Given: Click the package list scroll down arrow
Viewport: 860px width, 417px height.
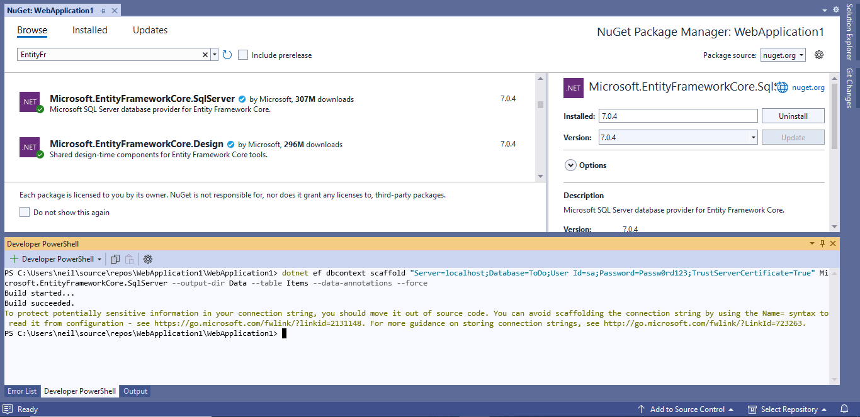Looking at the screenshot, I should click(540, 177).
